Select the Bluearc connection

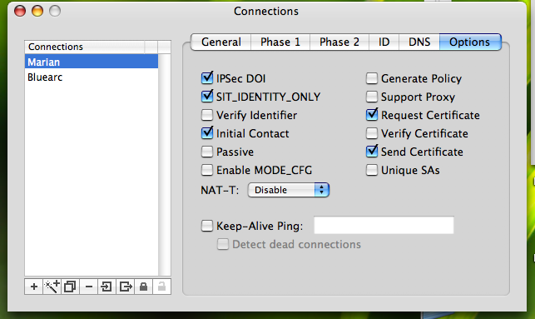pos(92,77)
